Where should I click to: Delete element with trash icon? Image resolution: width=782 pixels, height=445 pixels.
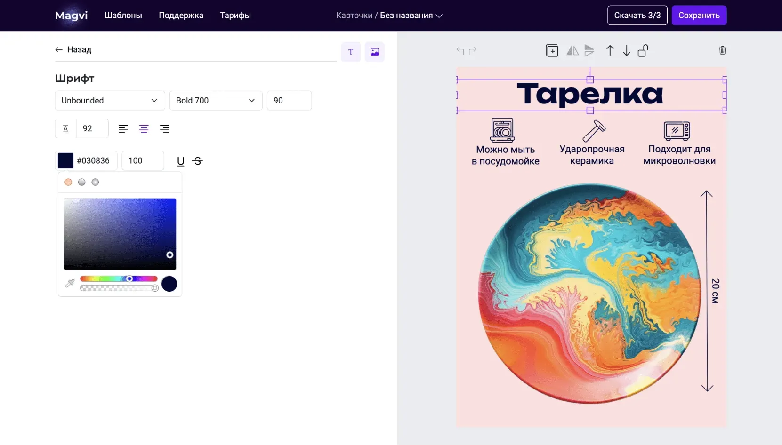tap(722, 50)
